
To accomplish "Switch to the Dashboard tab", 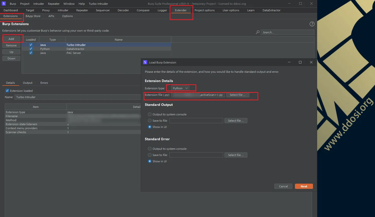I will coord(11,10).
